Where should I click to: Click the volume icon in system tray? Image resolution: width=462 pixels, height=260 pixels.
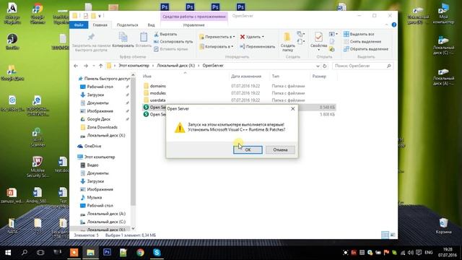[x=411, y=253]
